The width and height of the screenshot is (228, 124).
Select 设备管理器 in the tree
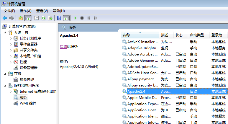point(28,68)
